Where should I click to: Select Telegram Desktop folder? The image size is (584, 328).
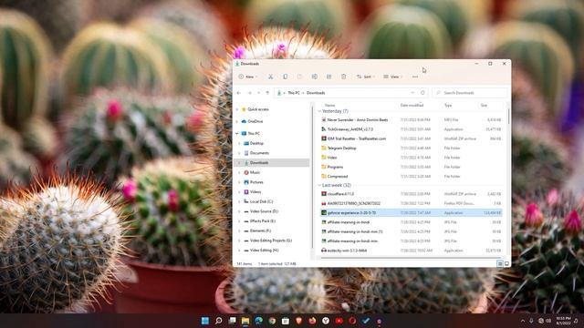click(x=412, y=148)
